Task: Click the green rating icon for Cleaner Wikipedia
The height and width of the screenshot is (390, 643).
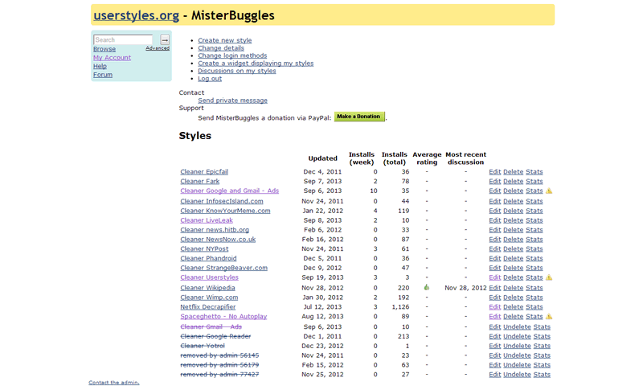Action: click(x=427, y=288)
